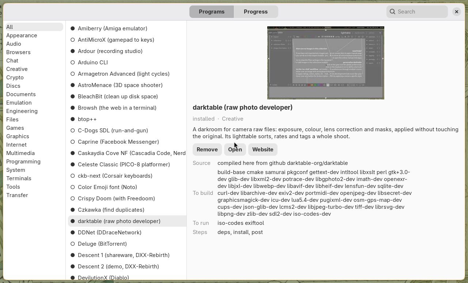The width and height of the screenshot is (468, 283).
Task: Select the Games category
Action: point(34,128)
